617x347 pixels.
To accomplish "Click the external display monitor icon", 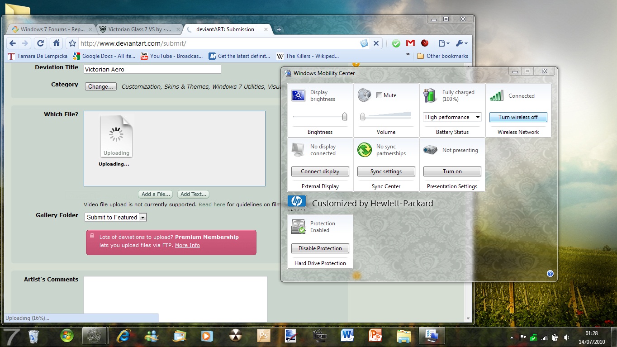I will tap(298, 150).
